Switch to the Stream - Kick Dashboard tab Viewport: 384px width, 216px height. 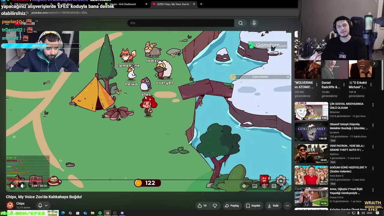(x=126, y=4)
